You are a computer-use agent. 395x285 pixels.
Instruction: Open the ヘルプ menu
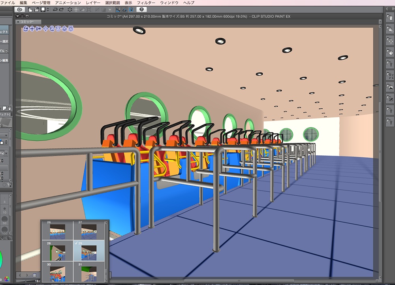189,3
